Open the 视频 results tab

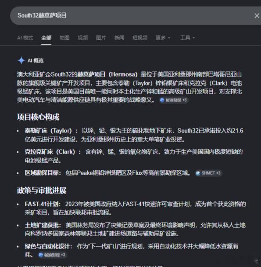click(83, 38)
